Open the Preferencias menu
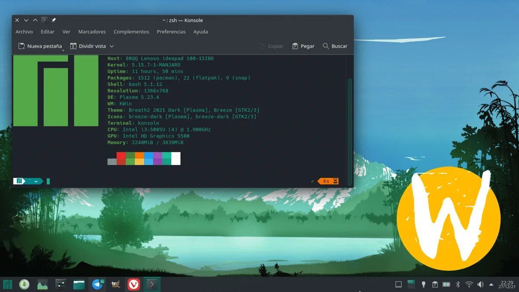Image resolution: width=519 pixels, height=292 pixels. [x=171, y=32]
